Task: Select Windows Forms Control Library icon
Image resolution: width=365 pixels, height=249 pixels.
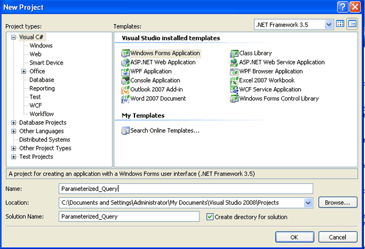Action: coord(234,99)
